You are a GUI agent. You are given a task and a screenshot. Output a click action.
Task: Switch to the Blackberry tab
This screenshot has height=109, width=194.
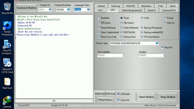[x=146, y=6]
